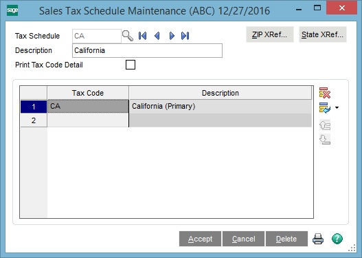Open the State XRef button
362x258 pixels.
(323, 34)
